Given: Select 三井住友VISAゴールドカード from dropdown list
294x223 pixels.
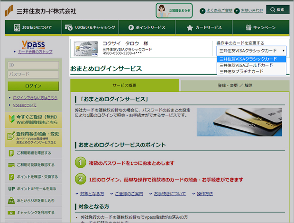Looking at the screenshot, I should (246, 65).
